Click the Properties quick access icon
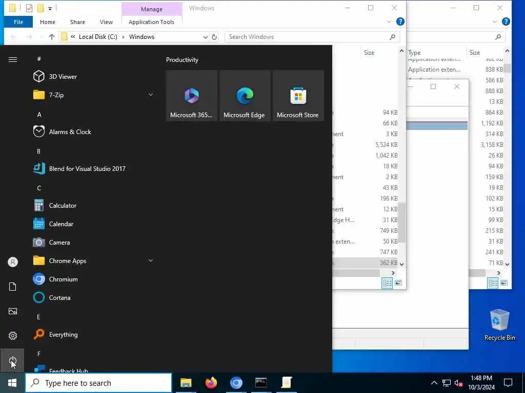 pos(29,8)
